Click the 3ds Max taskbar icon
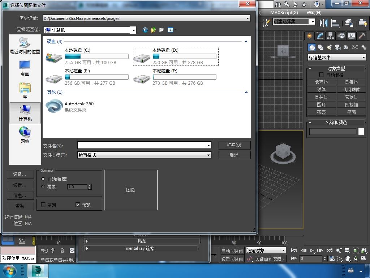This screenshot has height=278, width=370. point(38,271)
